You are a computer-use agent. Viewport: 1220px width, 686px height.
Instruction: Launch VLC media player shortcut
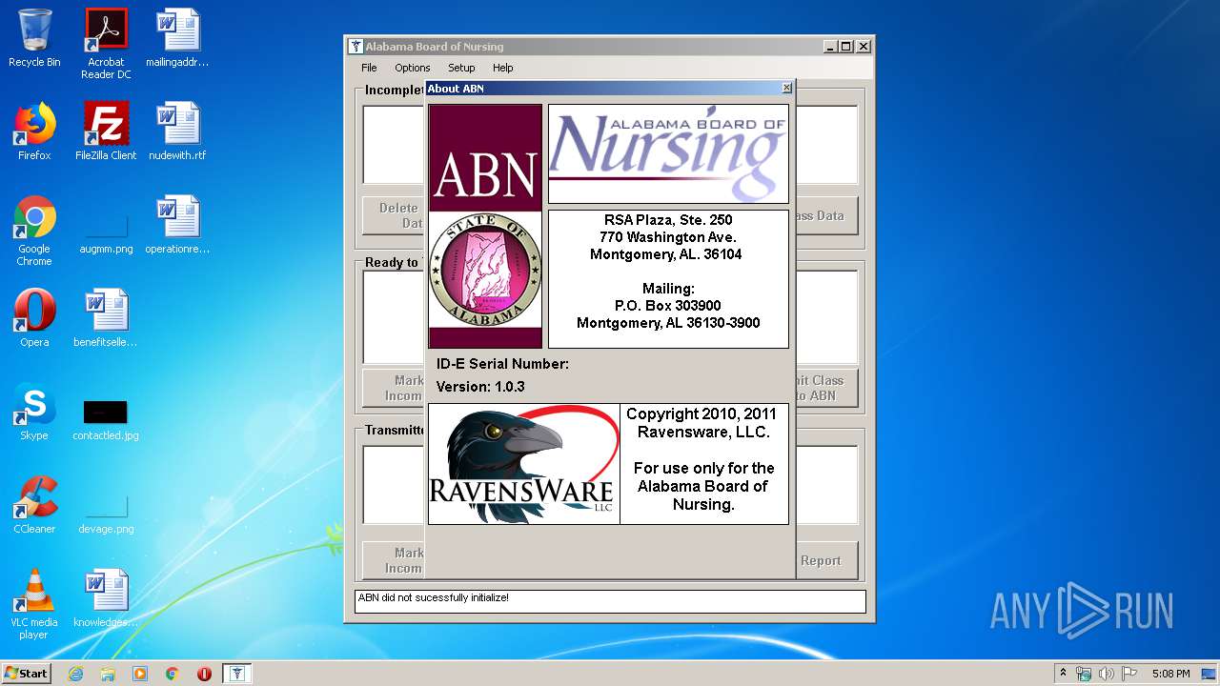tap(34, 604)
